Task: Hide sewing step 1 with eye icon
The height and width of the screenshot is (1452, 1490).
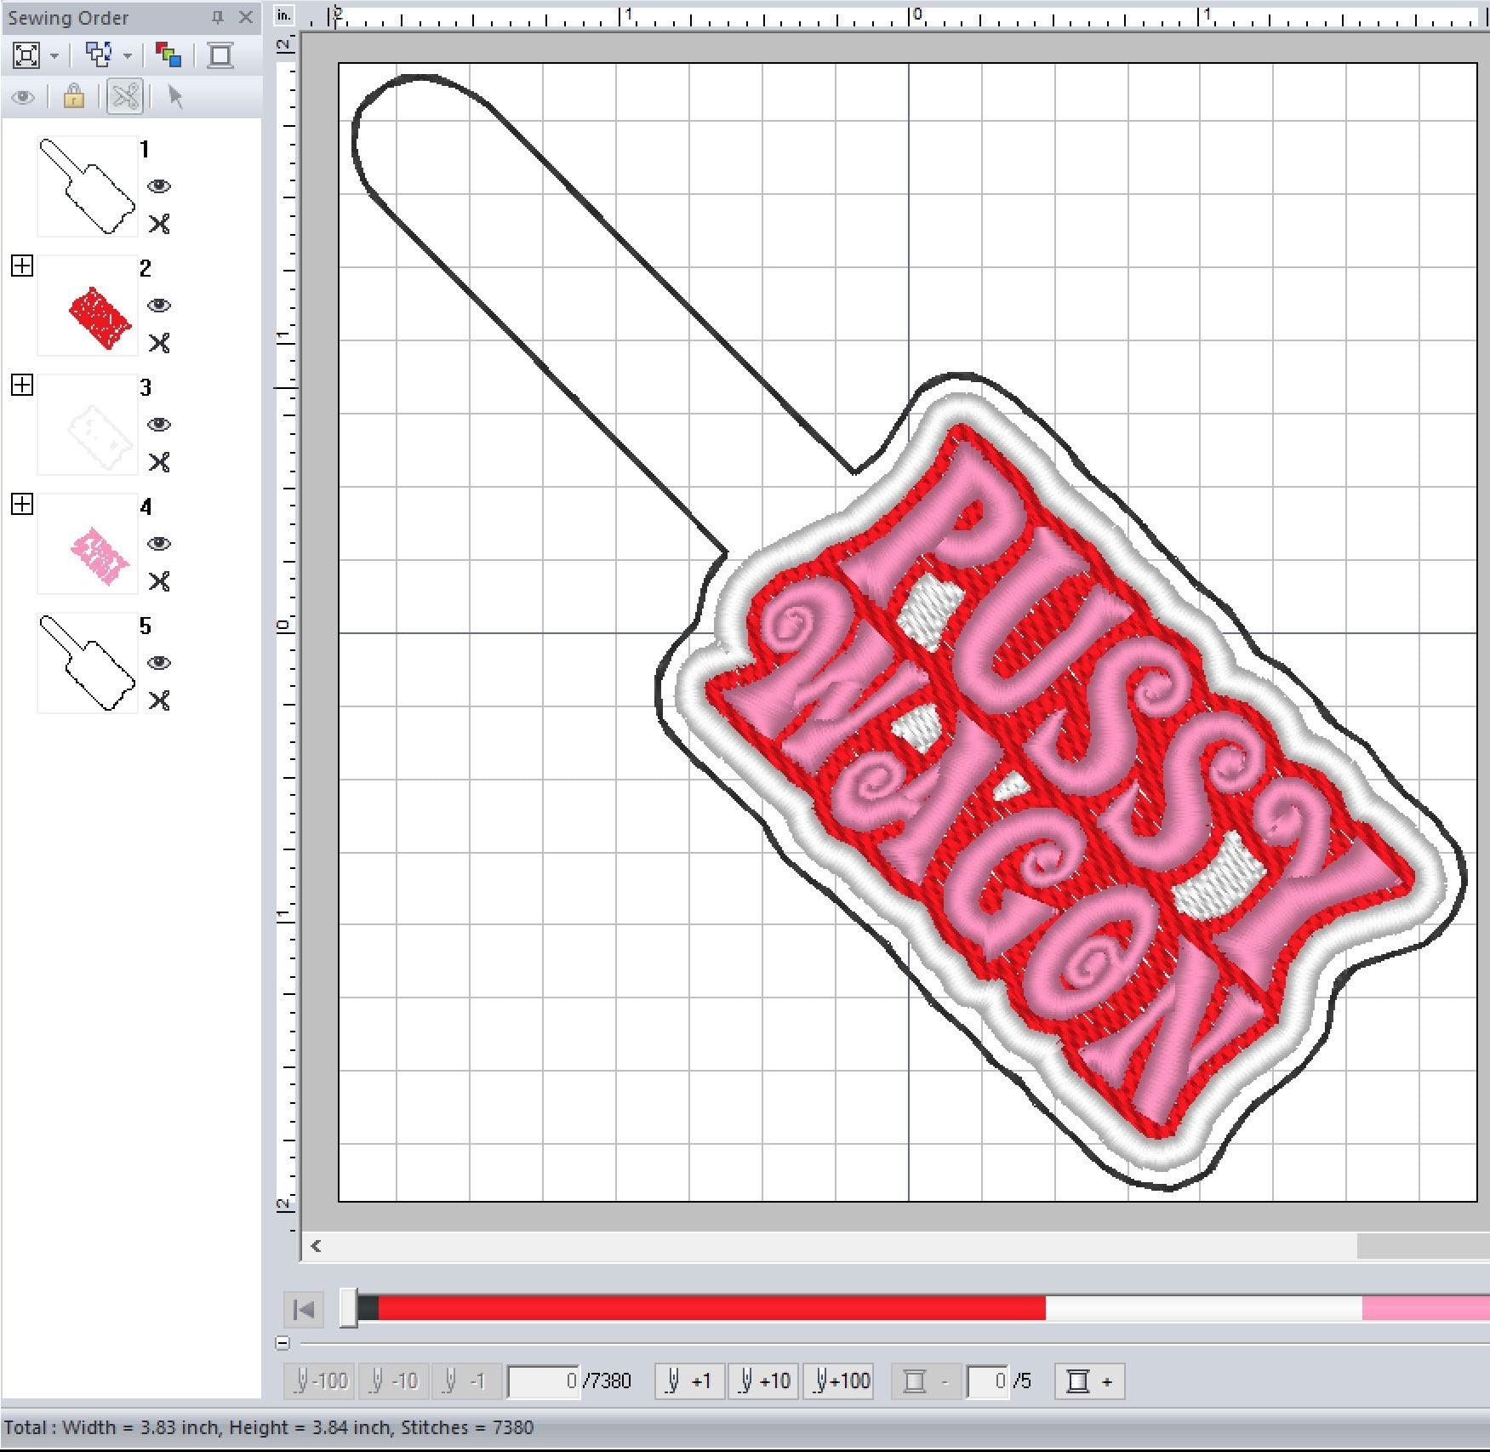Action: click(159, 186)
